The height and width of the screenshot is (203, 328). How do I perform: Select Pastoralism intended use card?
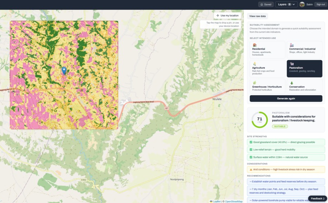click(304, 69)
